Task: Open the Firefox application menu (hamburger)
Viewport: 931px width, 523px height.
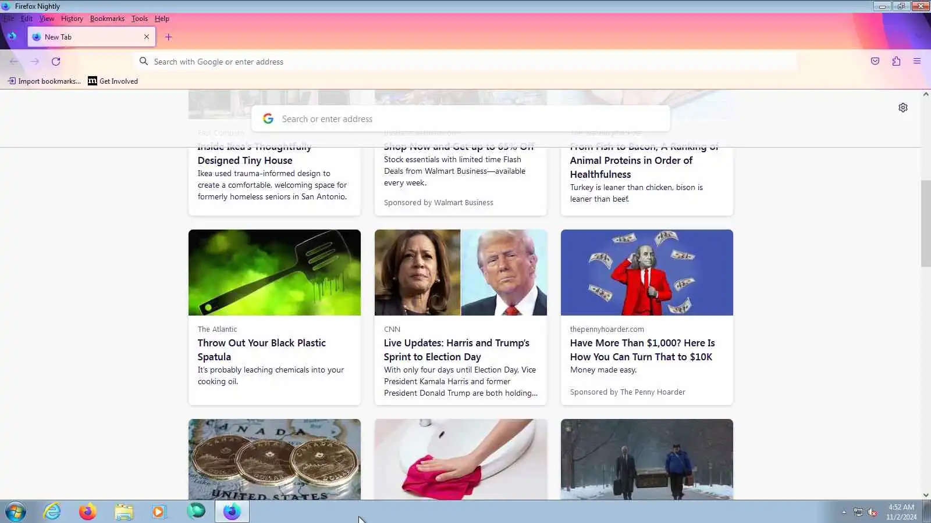Action: tap(917, 62)
